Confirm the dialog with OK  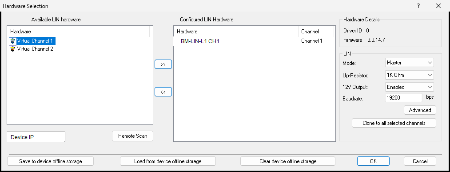pyautogui.click(x=373, y=161)
